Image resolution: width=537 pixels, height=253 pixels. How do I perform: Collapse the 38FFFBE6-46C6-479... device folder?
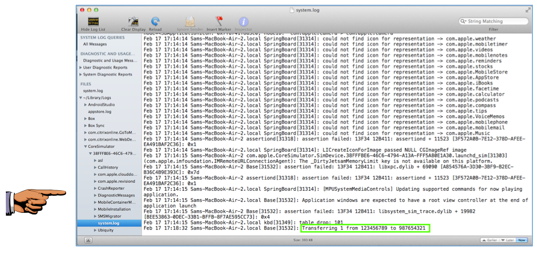[x=90, y=154]
